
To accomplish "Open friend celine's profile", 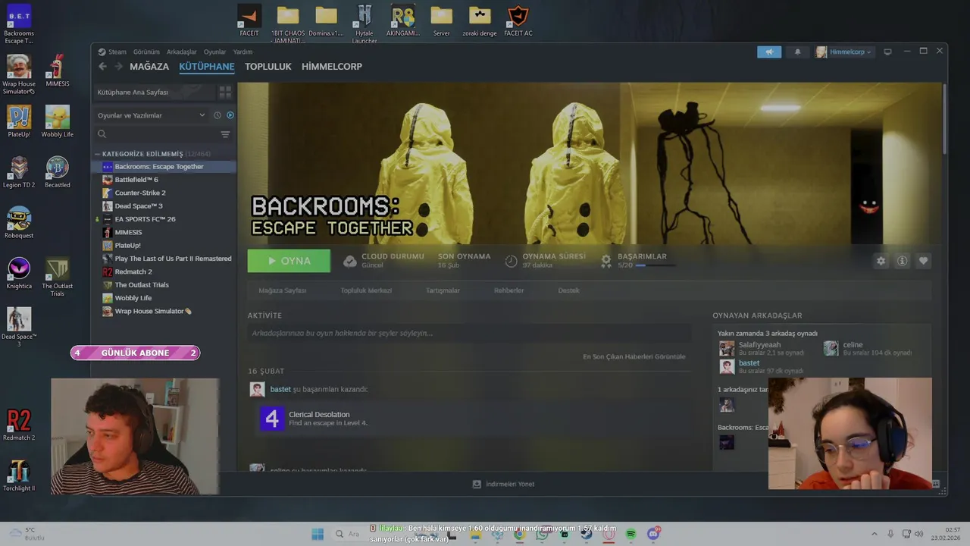I will tap(853, 344).
